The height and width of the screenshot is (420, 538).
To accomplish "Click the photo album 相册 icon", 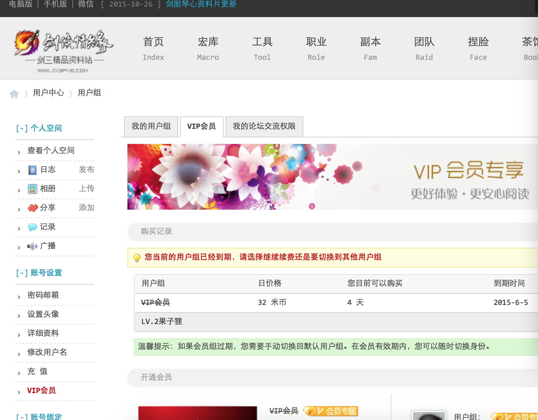I will tap(32, 189).
